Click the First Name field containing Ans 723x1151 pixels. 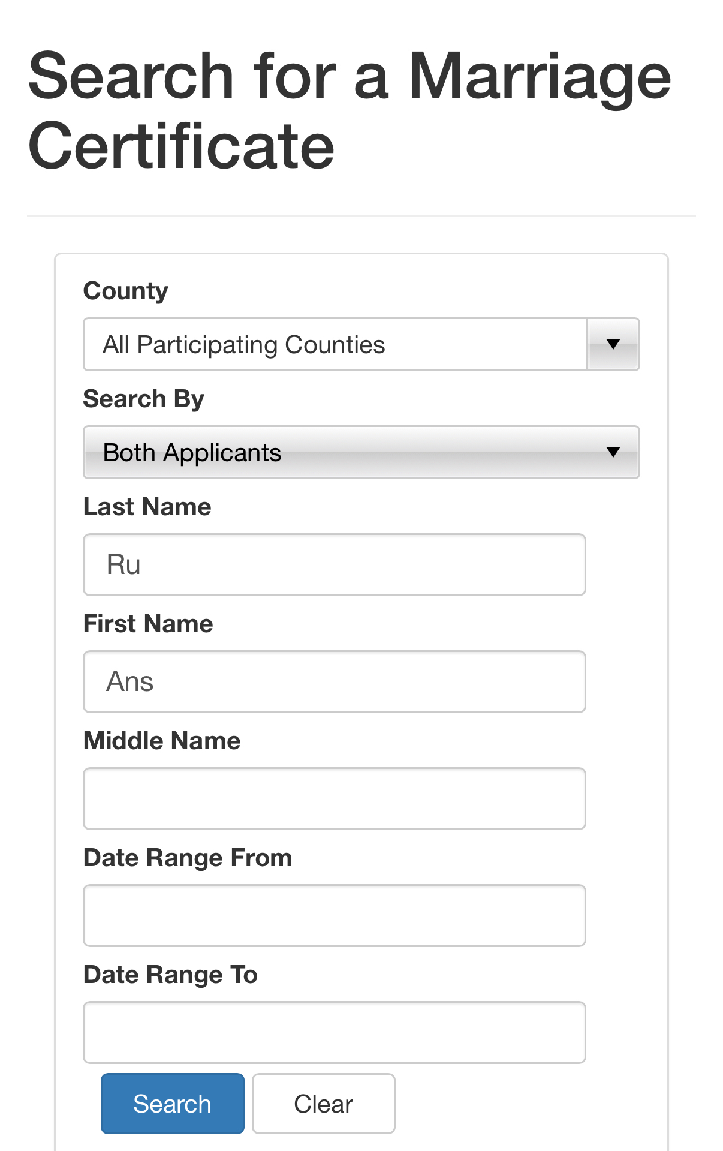335,681
